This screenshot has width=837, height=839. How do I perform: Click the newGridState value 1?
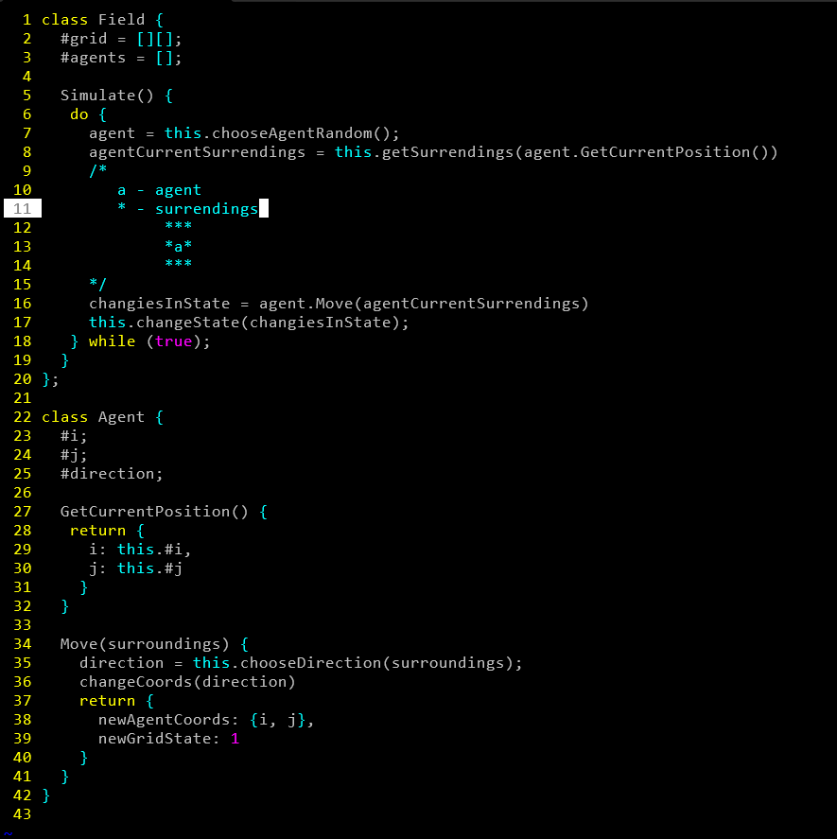pos(235,739)
